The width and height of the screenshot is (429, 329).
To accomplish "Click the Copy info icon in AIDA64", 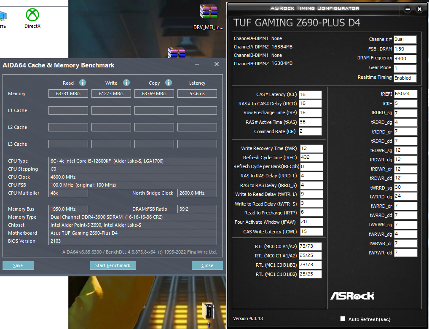I will tap(169, 83).
